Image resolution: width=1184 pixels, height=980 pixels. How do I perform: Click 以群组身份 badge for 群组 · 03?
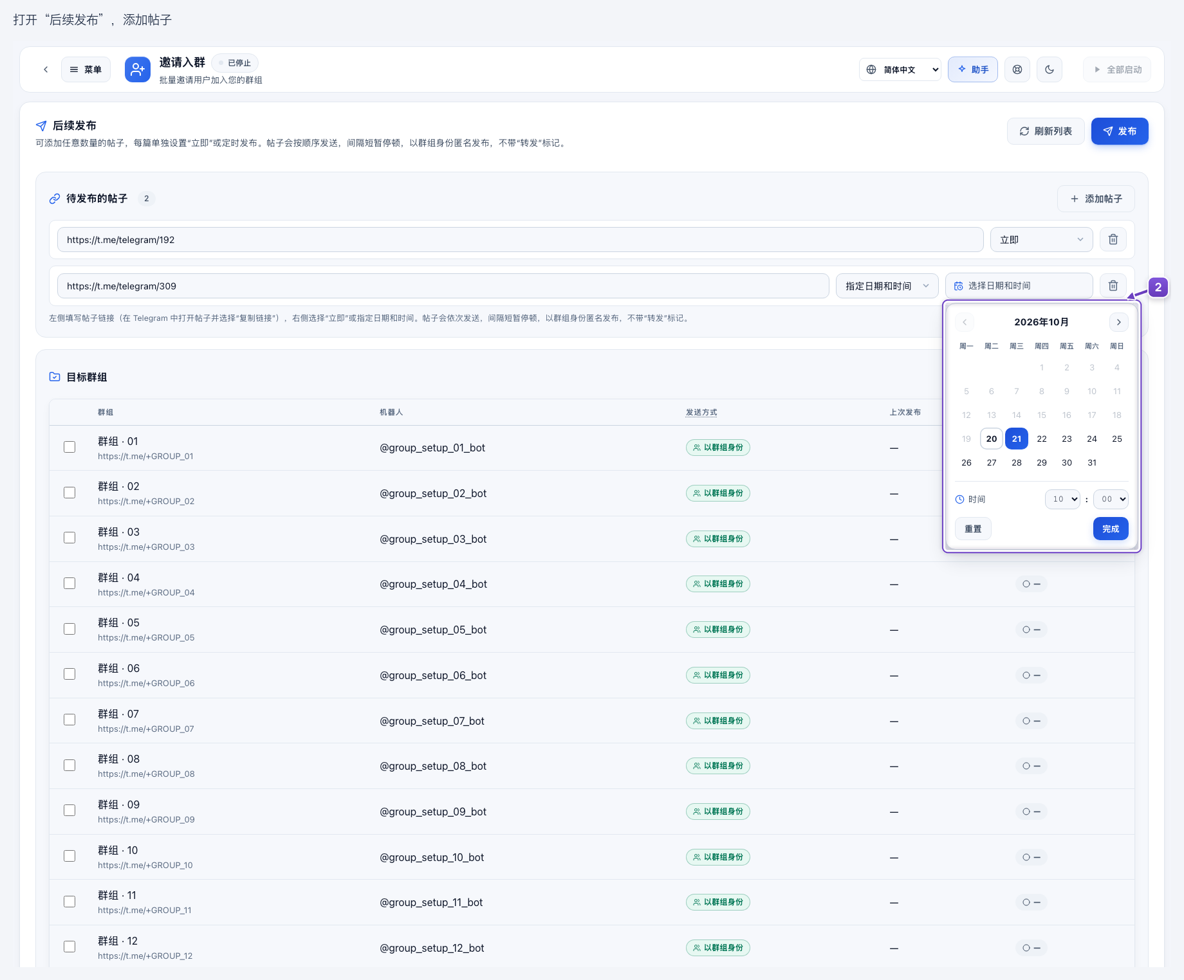[718, 539]
